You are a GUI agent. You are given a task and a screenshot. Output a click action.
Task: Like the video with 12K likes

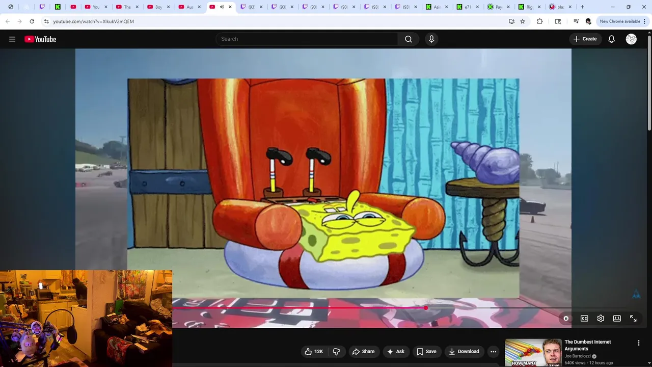[x=313, y=352]
